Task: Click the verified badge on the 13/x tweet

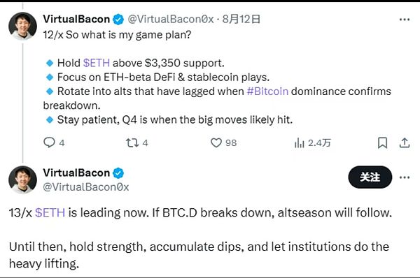Action: [118, 173]
